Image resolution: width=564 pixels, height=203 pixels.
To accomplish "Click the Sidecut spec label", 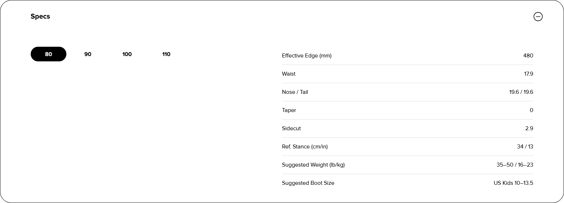I will (291, 128).
